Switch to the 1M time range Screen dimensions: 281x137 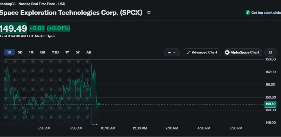coord(31,52)
